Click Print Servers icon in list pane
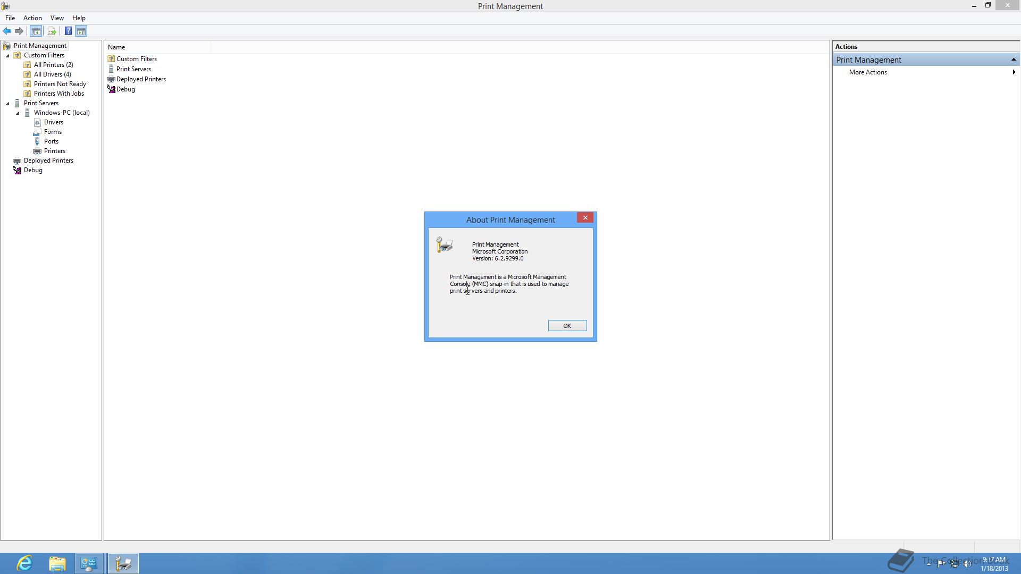This screenshot has width=1021, height=574. [111, 69]
